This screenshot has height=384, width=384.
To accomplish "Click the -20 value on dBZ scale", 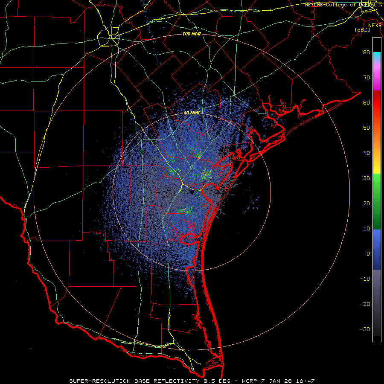I will point(365,304).
